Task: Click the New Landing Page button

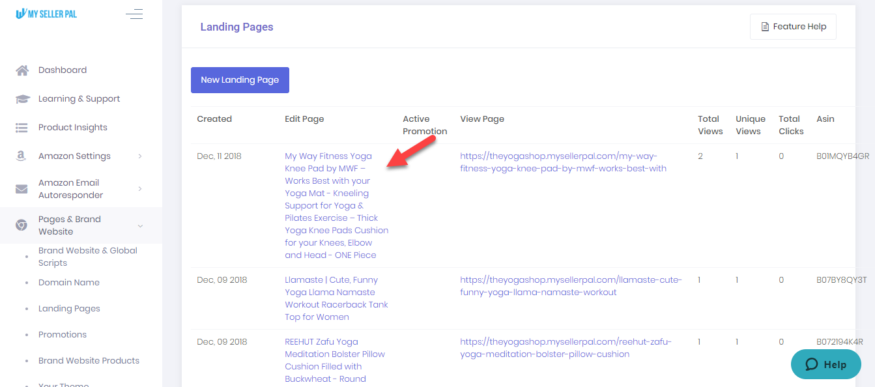Action: click(240, 80)
